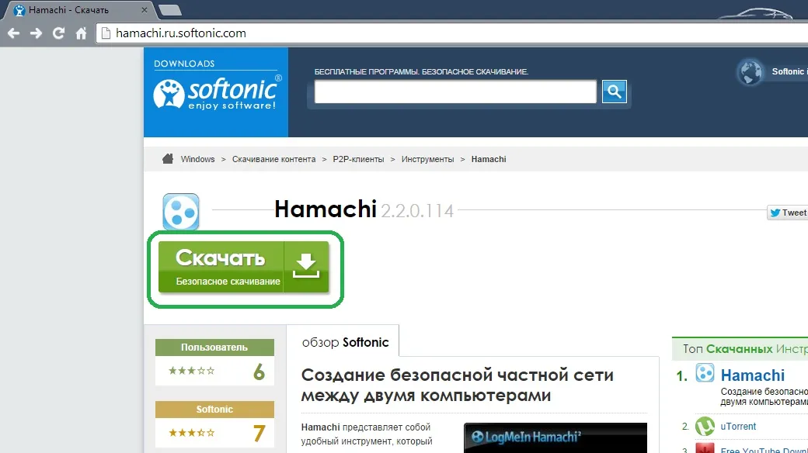The height and width of the screenshot is (453, 808).
Task: Click the browser forward arrow
Action: coord(36,33)
